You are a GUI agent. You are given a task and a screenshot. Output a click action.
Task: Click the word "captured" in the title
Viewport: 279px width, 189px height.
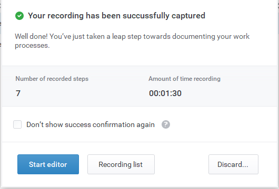click(x=188, y=16)
